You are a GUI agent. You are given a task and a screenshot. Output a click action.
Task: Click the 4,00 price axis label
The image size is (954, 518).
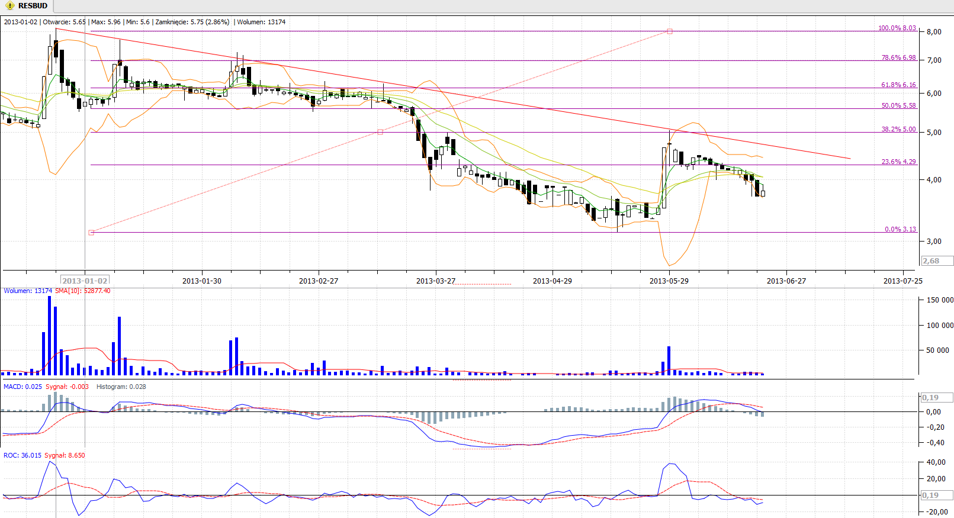934,180
